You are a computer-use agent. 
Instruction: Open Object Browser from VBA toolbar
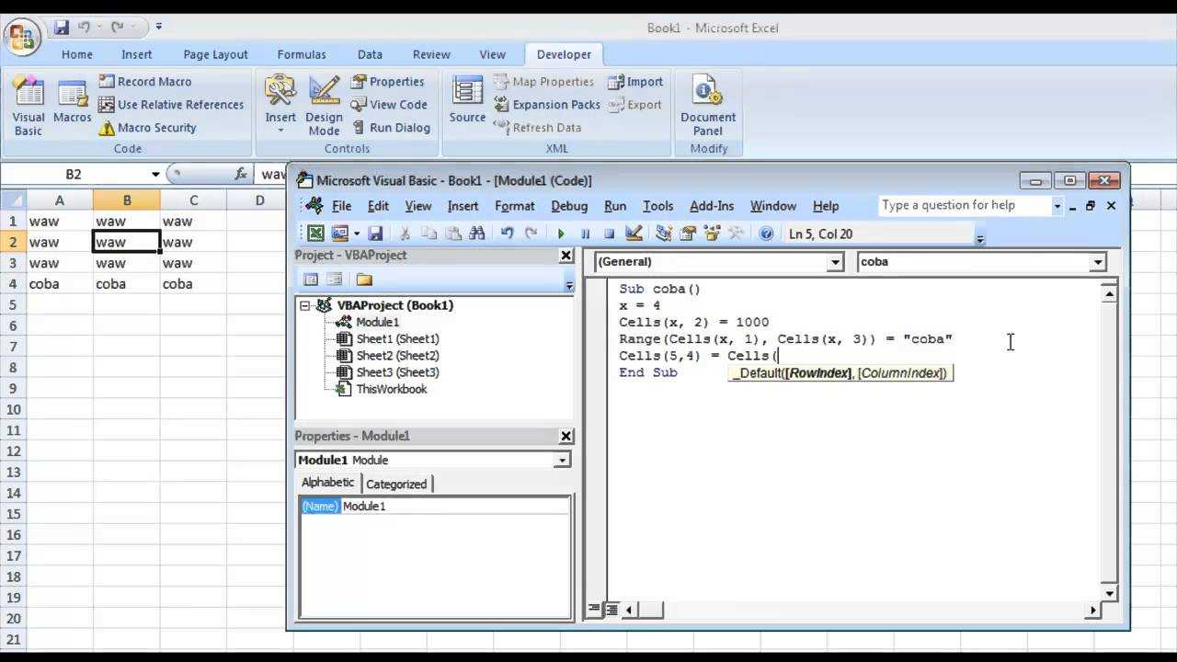(x=711, y=234)
